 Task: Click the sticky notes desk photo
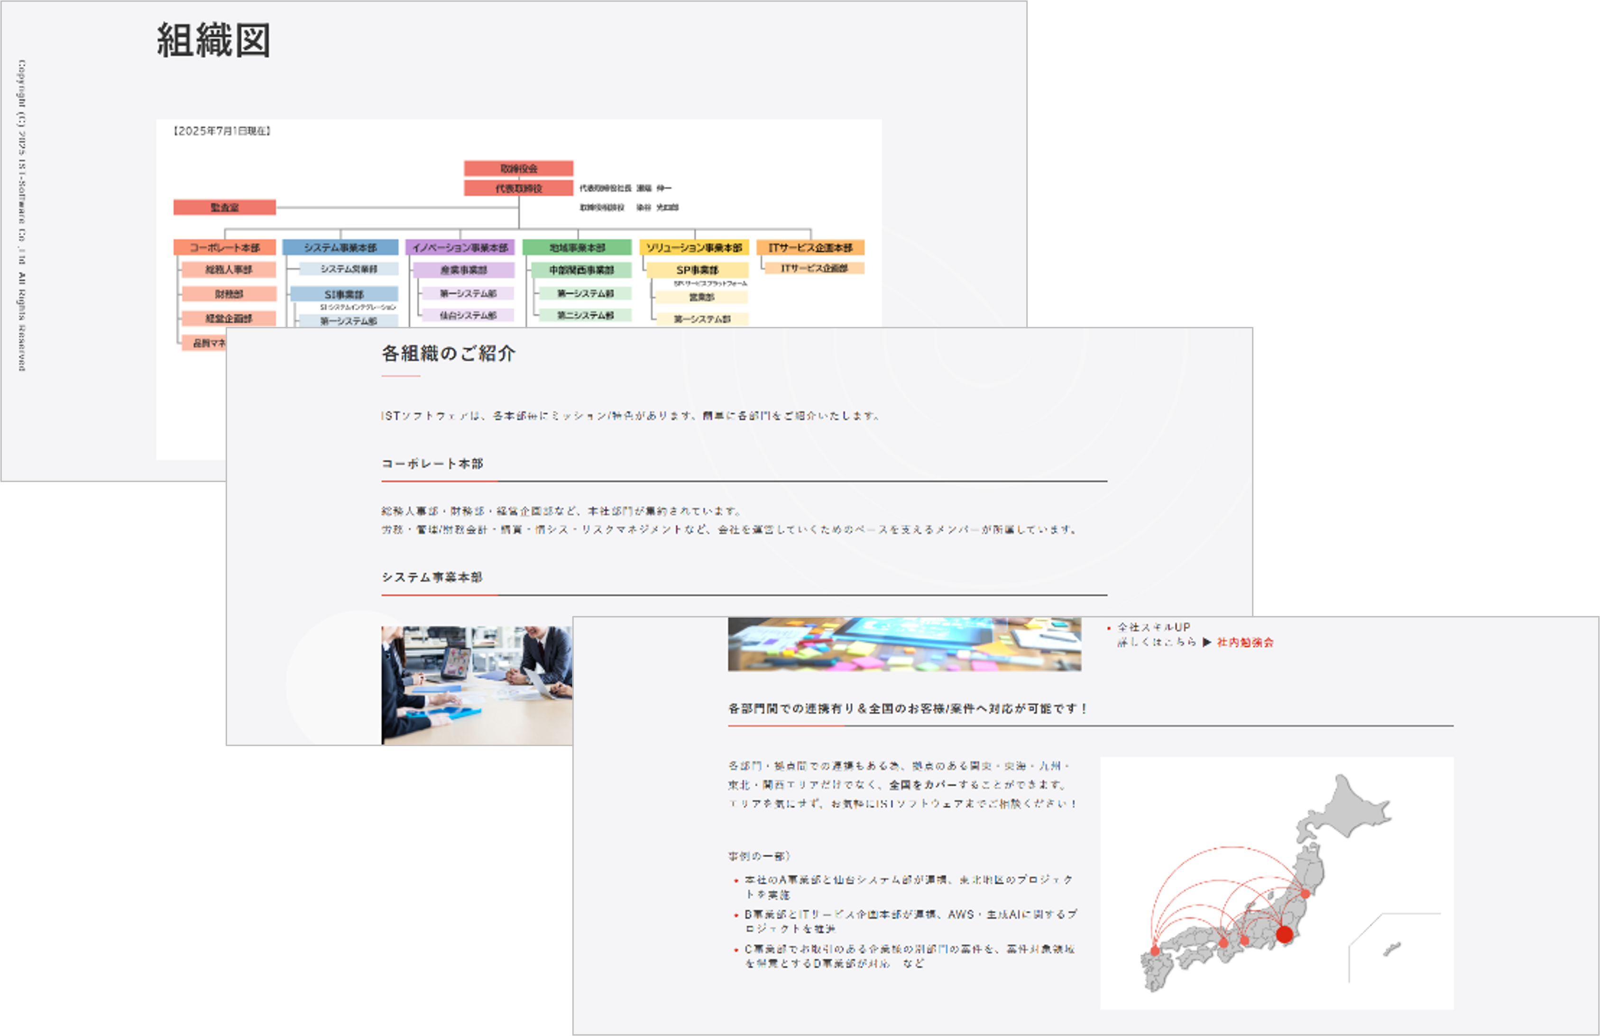pyautogui.click(x=904, y=645)
